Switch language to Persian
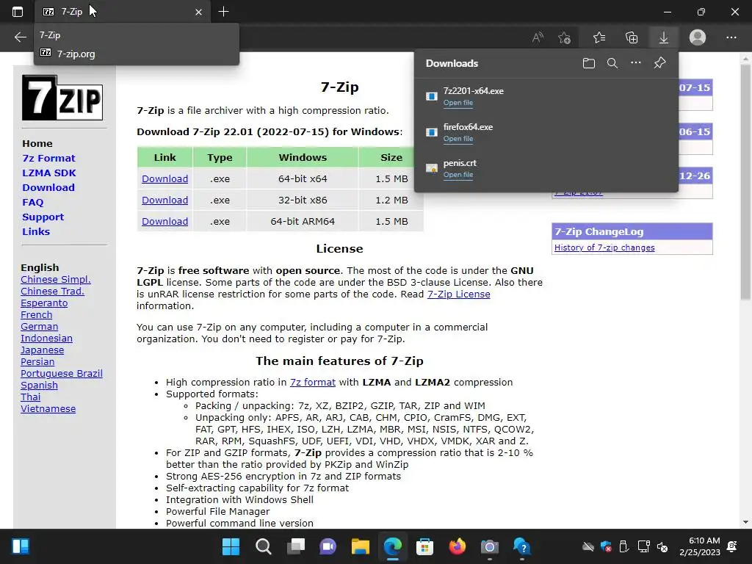This screenshot has width=752, height=564. tap(37, 361)
